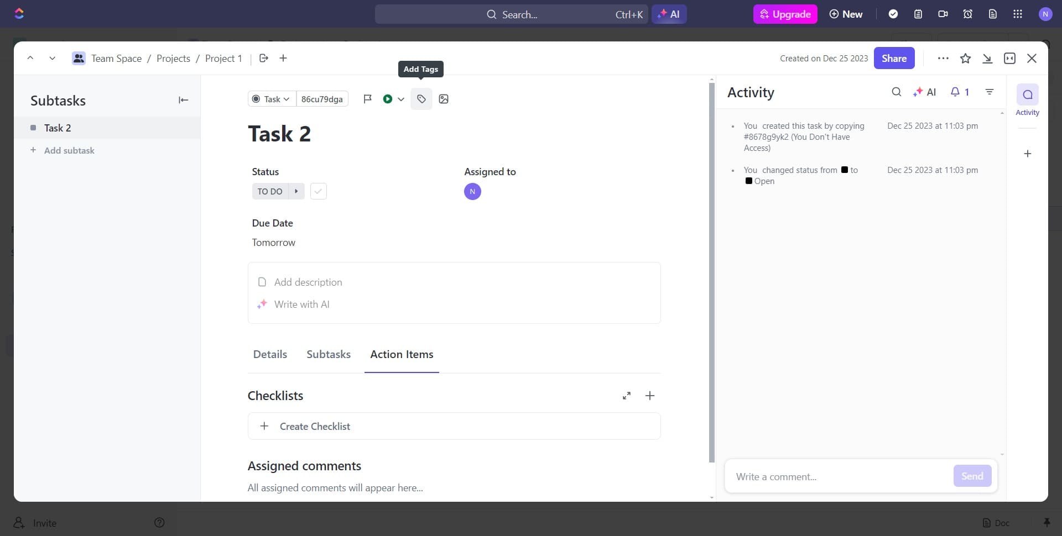Open the Notepad from the top bar
This screenshot has width=1062, height=536.
click(918, 14)
